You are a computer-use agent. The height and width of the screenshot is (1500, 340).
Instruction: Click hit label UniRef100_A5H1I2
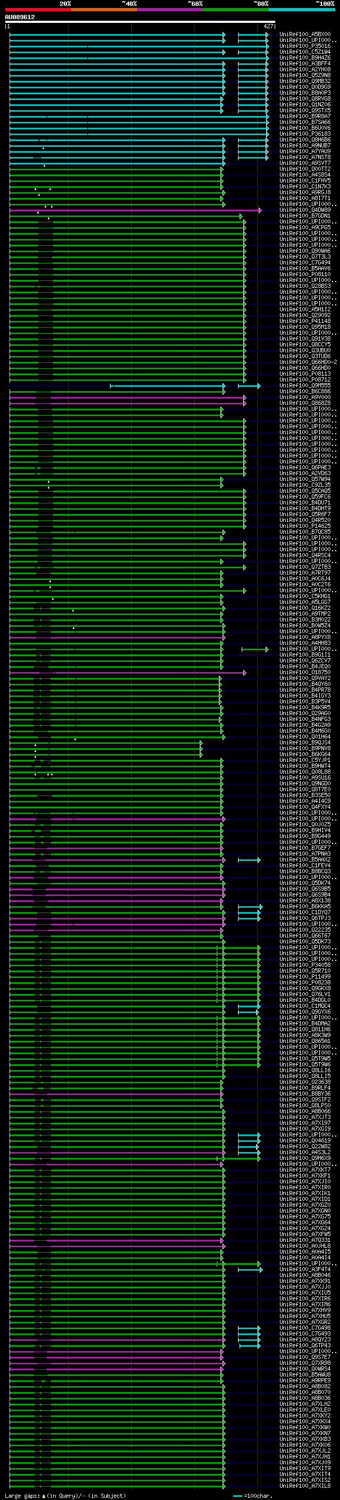[304, 309]
